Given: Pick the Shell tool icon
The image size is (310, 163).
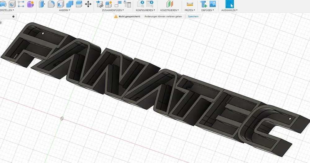Looking at the screenshot, I should [x=60, y=4].
